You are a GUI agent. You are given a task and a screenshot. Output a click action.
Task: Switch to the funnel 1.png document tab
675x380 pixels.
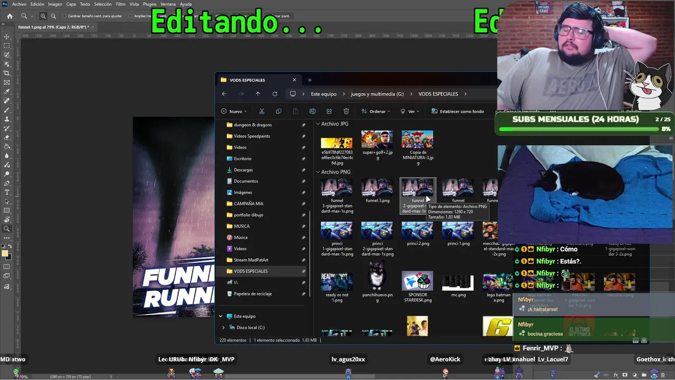click(53, 27)
